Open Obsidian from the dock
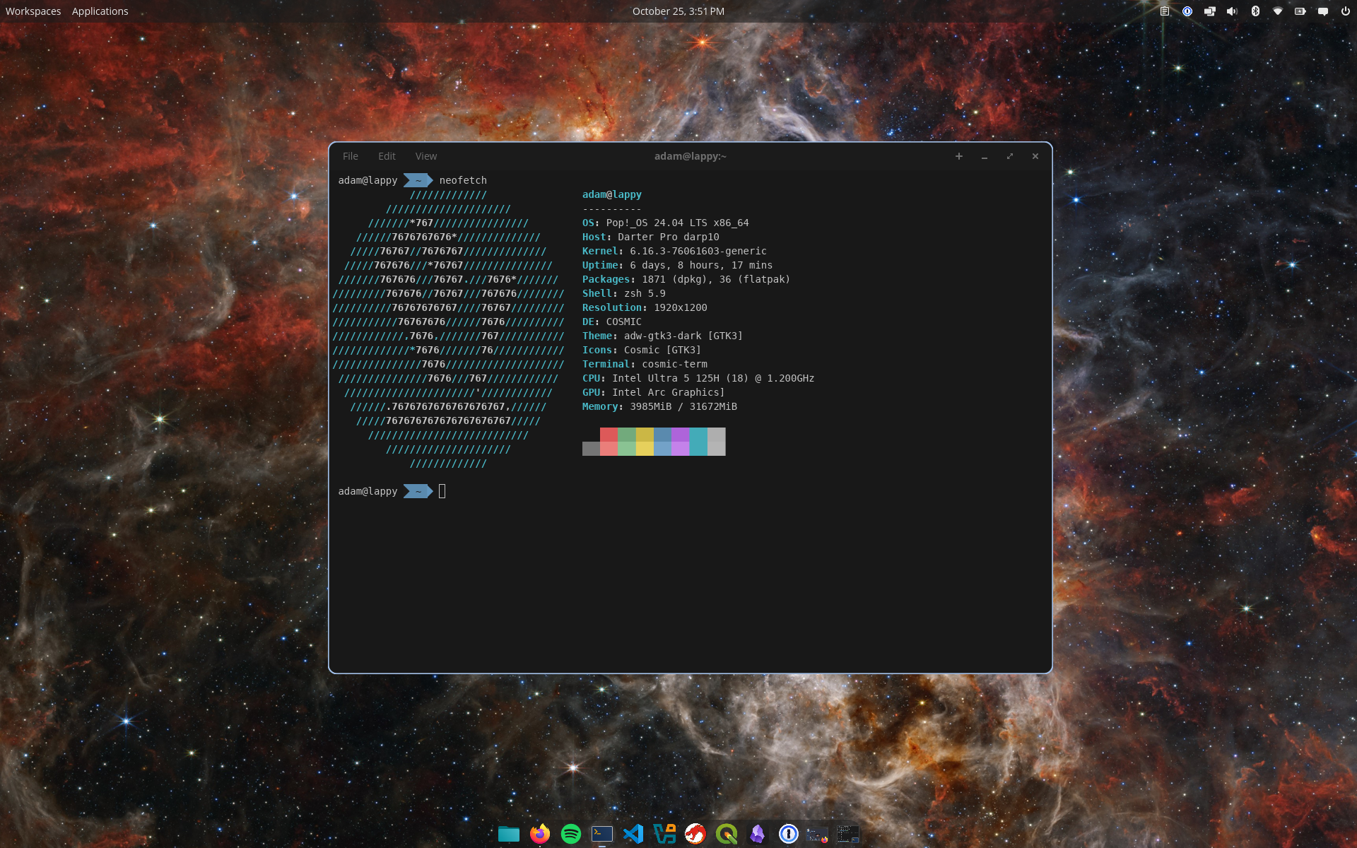The height and width of the screenshot is (848, 1357). (x=757, y=834)
